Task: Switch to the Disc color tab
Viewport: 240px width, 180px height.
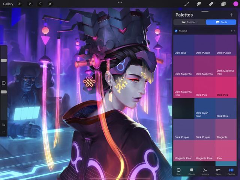Action: click(x=178, y=171)
